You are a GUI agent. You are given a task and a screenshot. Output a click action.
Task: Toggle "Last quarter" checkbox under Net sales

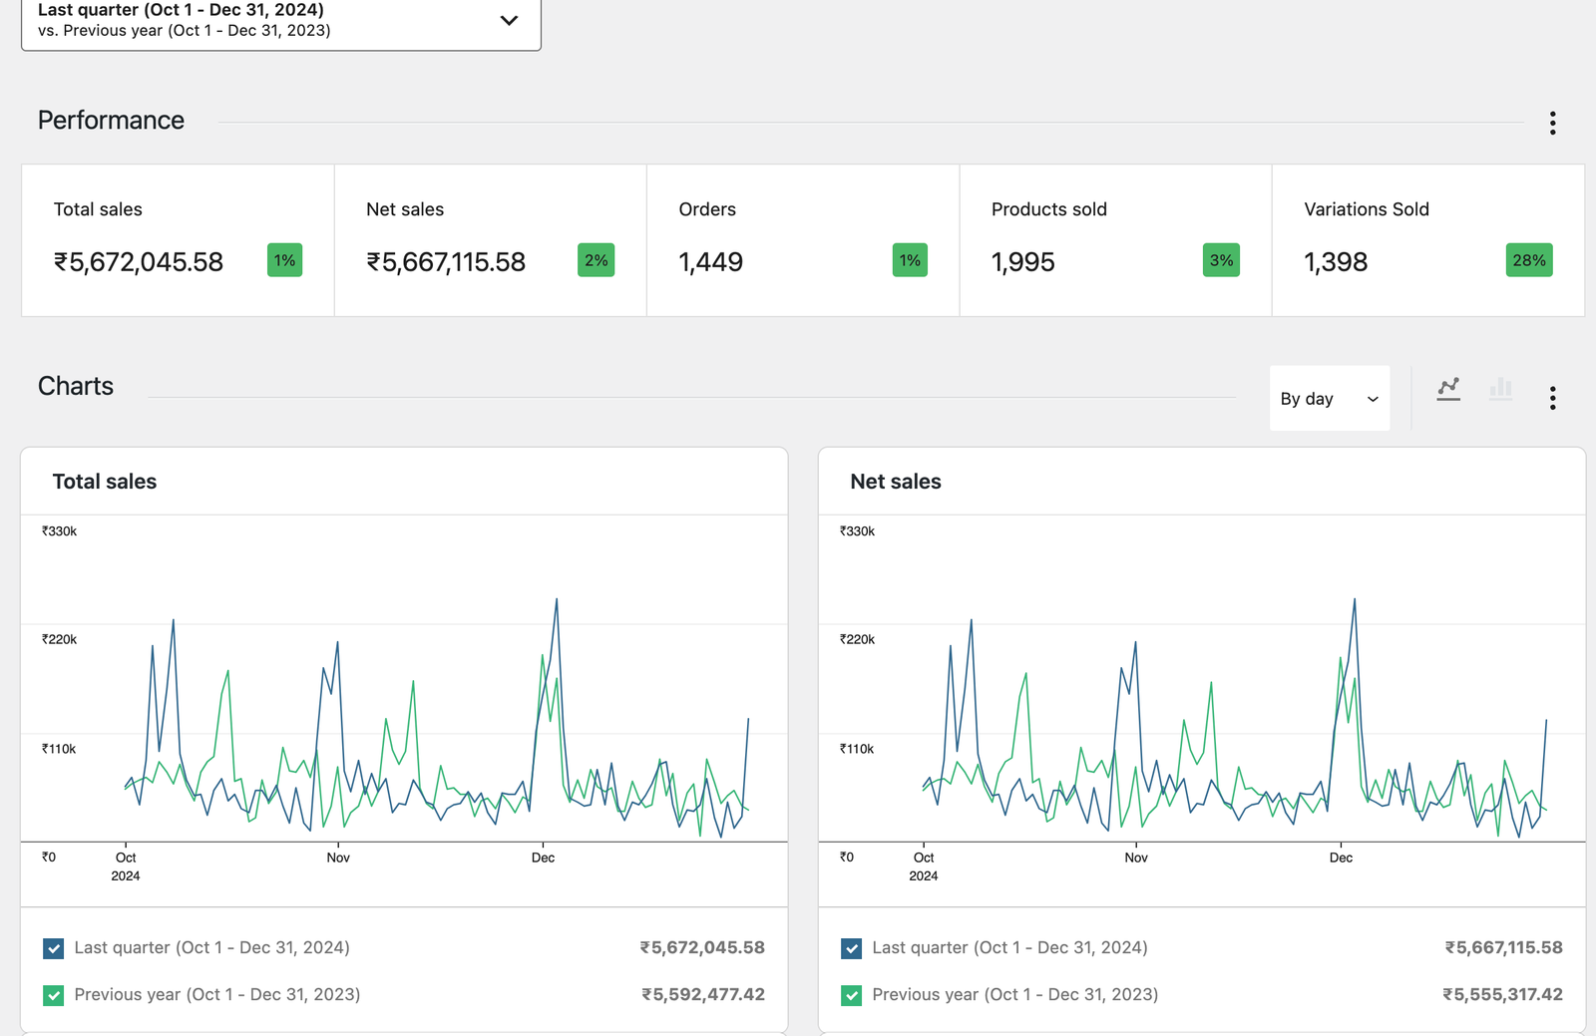point(851,947)
